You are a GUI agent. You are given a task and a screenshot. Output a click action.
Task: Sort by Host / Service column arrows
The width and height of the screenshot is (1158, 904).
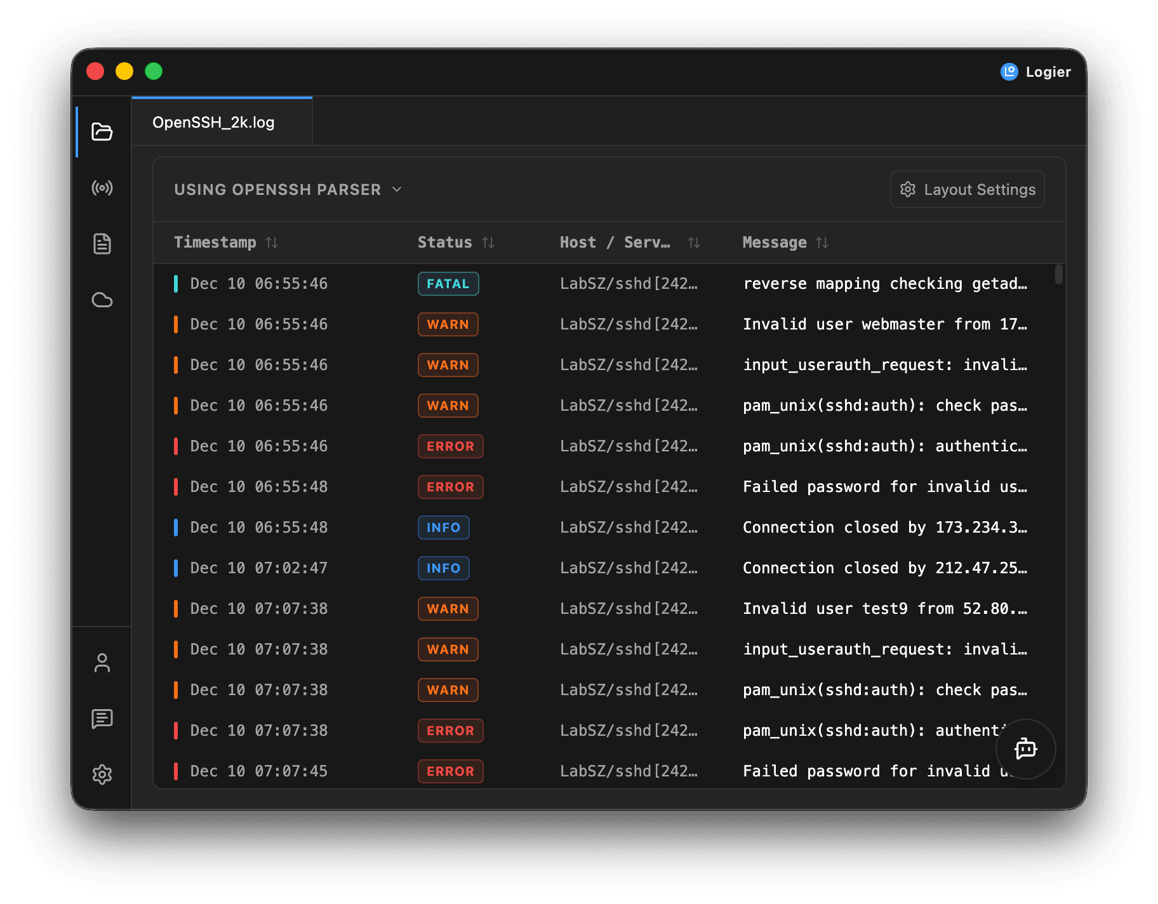click(694, 243)
